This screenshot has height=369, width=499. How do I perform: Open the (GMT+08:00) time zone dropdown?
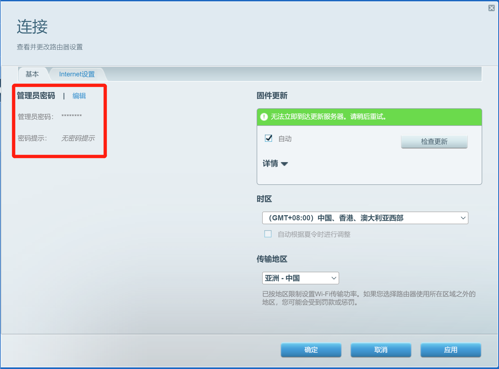coord(365,218)
